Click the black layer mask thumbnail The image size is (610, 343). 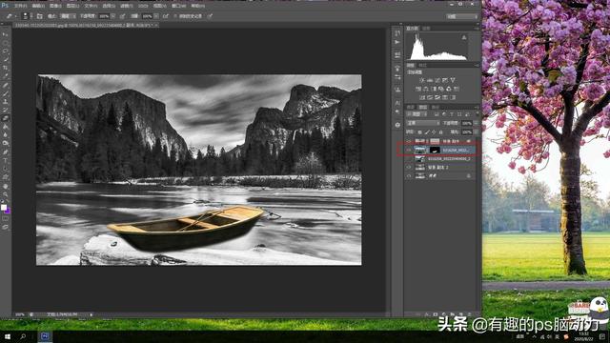point(435,151)
